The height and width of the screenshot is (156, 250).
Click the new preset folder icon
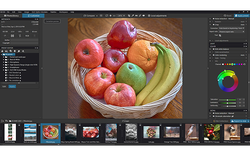click(6, 51)
